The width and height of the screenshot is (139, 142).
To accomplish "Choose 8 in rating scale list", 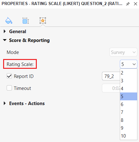I will pos(129,120).
